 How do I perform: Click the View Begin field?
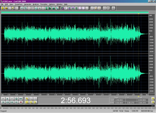pyautogui.click(x=120, y=103)
